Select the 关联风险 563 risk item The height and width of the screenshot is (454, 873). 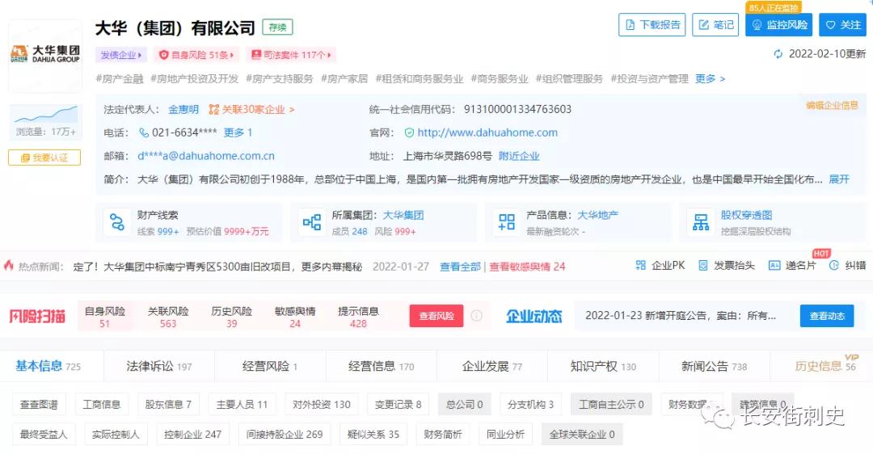click(x=168, y=317)
